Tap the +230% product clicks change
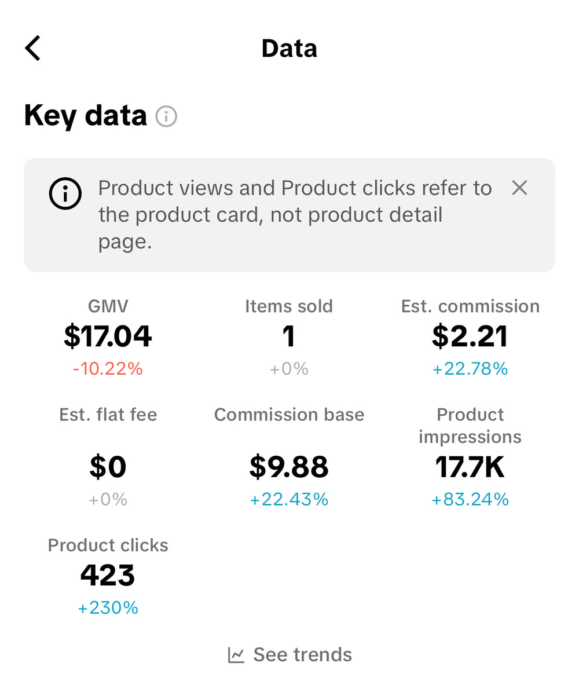This screenshot has height=681, width=579. click(108, 608)
